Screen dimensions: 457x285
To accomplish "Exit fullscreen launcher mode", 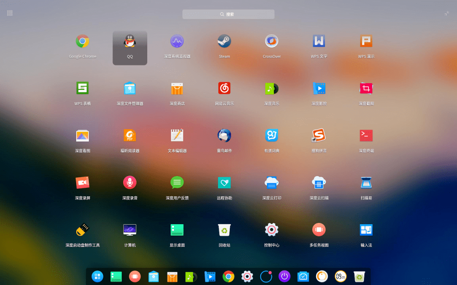I will coord(447,13).
